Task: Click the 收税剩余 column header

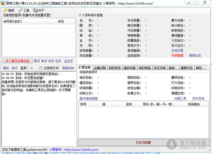Action: tap(194, 104)
